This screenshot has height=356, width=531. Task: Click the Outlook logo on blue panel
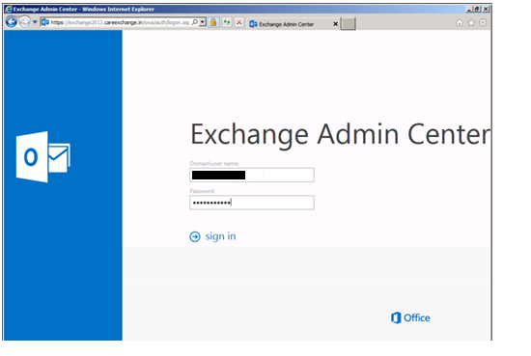[x=43, y=157]
